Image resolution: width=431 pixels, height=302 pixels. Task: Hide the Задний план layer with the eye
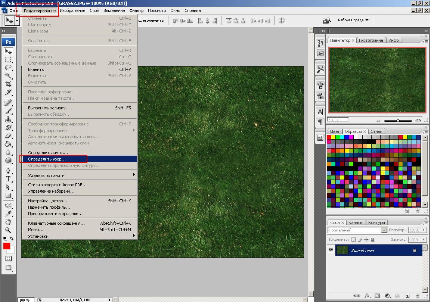point(331,250)
